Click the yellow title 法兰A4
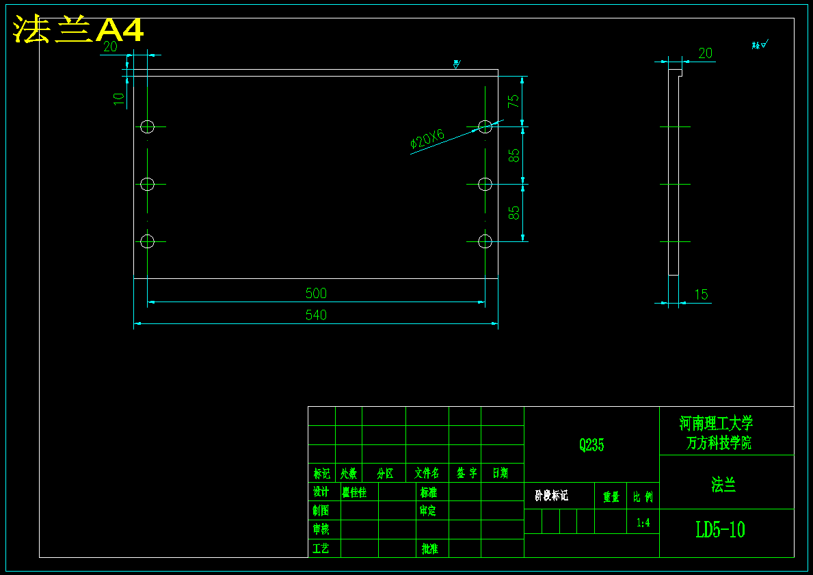The image size is (813, 575). [78, 29]
